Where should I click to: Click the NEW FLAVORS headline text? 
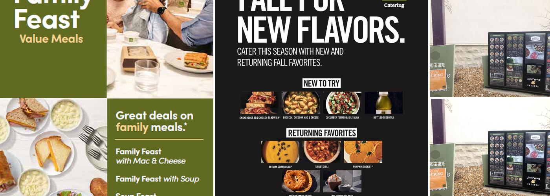(x=321, y=31)
